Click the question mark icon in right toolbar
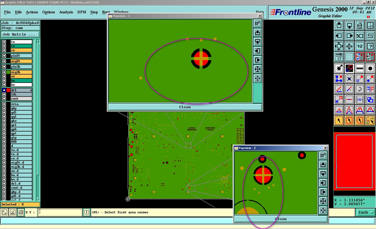 click(370, 46)
